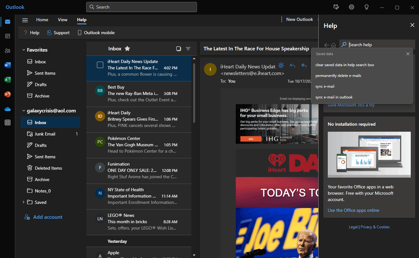Check the box on iHeart Daily News Update email
Screen dimensions: 419x258
[100, 65]
